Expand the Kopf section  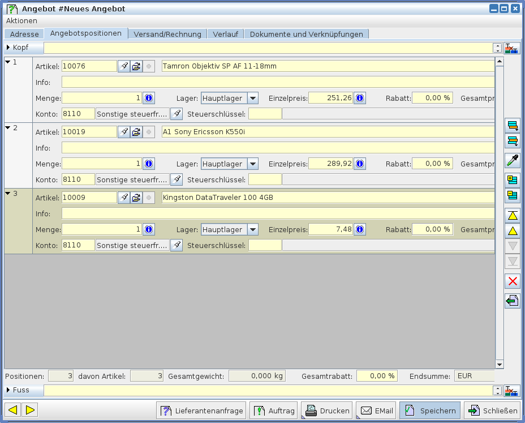point(8,48)
